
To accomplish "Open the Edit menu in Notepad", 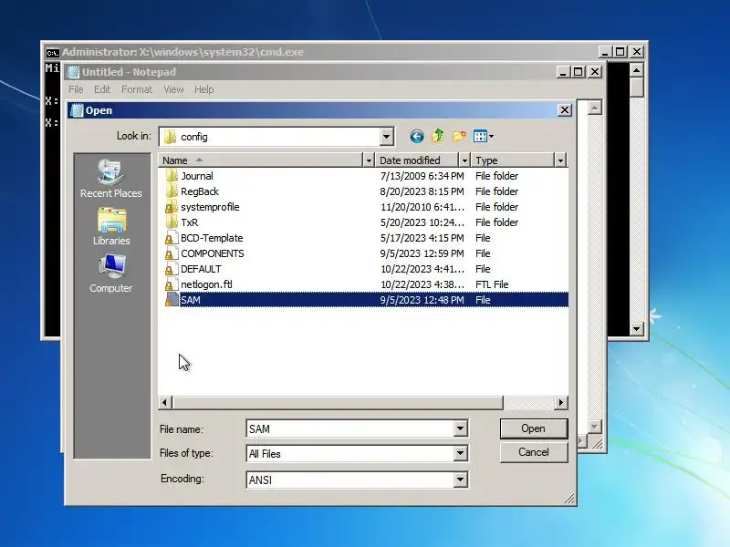I will tap(102, 89).
